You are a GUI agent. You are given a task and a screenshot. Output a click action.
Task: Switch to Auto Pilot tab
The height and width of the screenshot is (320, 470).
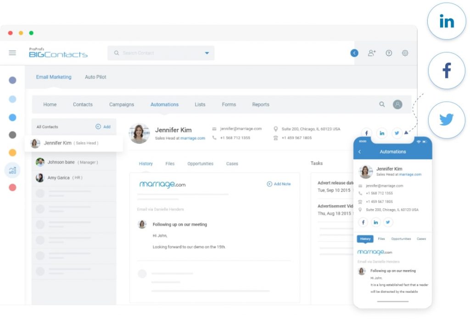point(95,77)
